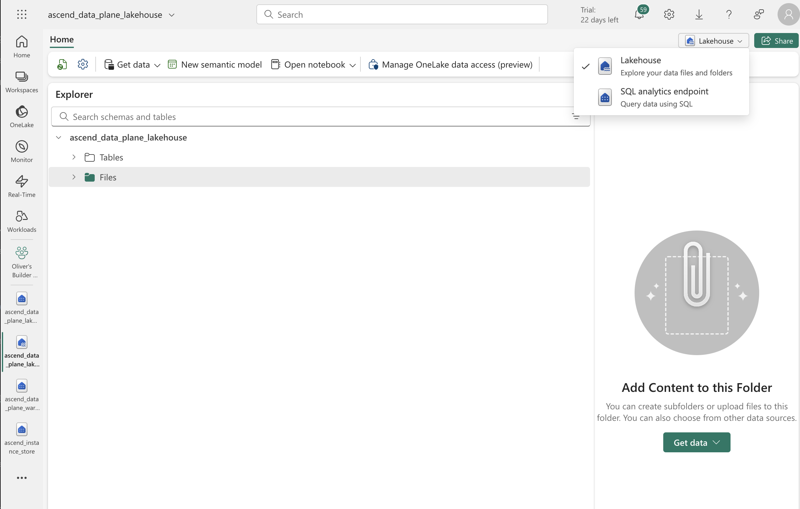Open Workloads in the sidebar

(21, 221)
